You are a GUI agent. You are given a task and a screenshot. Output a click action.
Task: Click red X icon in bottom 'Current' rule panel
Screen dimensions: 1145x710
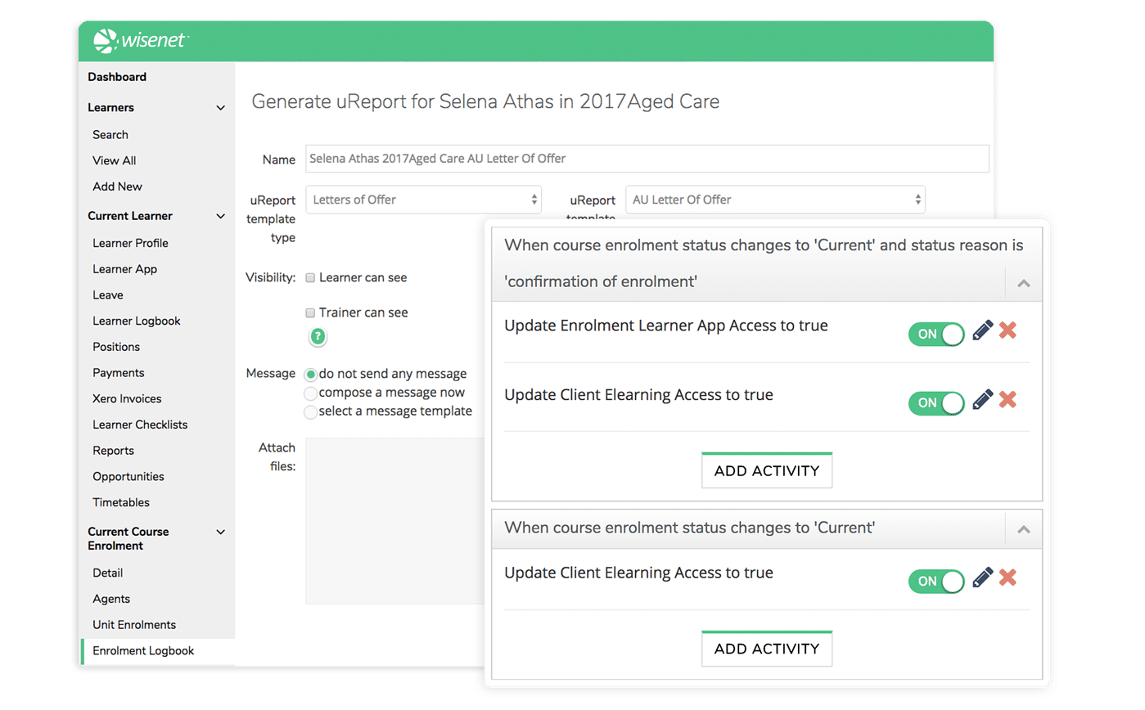[x=1008, y=578]
